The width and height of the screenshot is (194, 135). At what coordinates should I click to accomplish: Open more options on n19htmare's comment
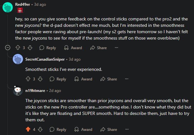tap(127, 129)
